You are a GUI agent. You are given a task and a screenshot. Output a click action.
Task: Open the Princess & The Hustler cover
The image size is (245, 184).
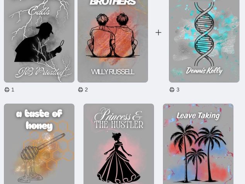pyautogui.click(x=119, y=144)
